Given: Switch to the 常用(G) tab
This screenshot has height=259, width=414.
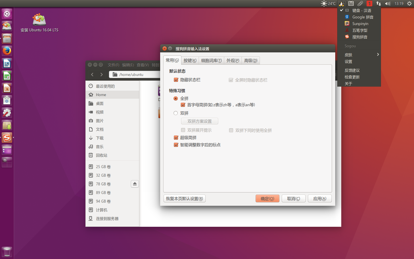Looking at the screenshot, I should [172, 60].
